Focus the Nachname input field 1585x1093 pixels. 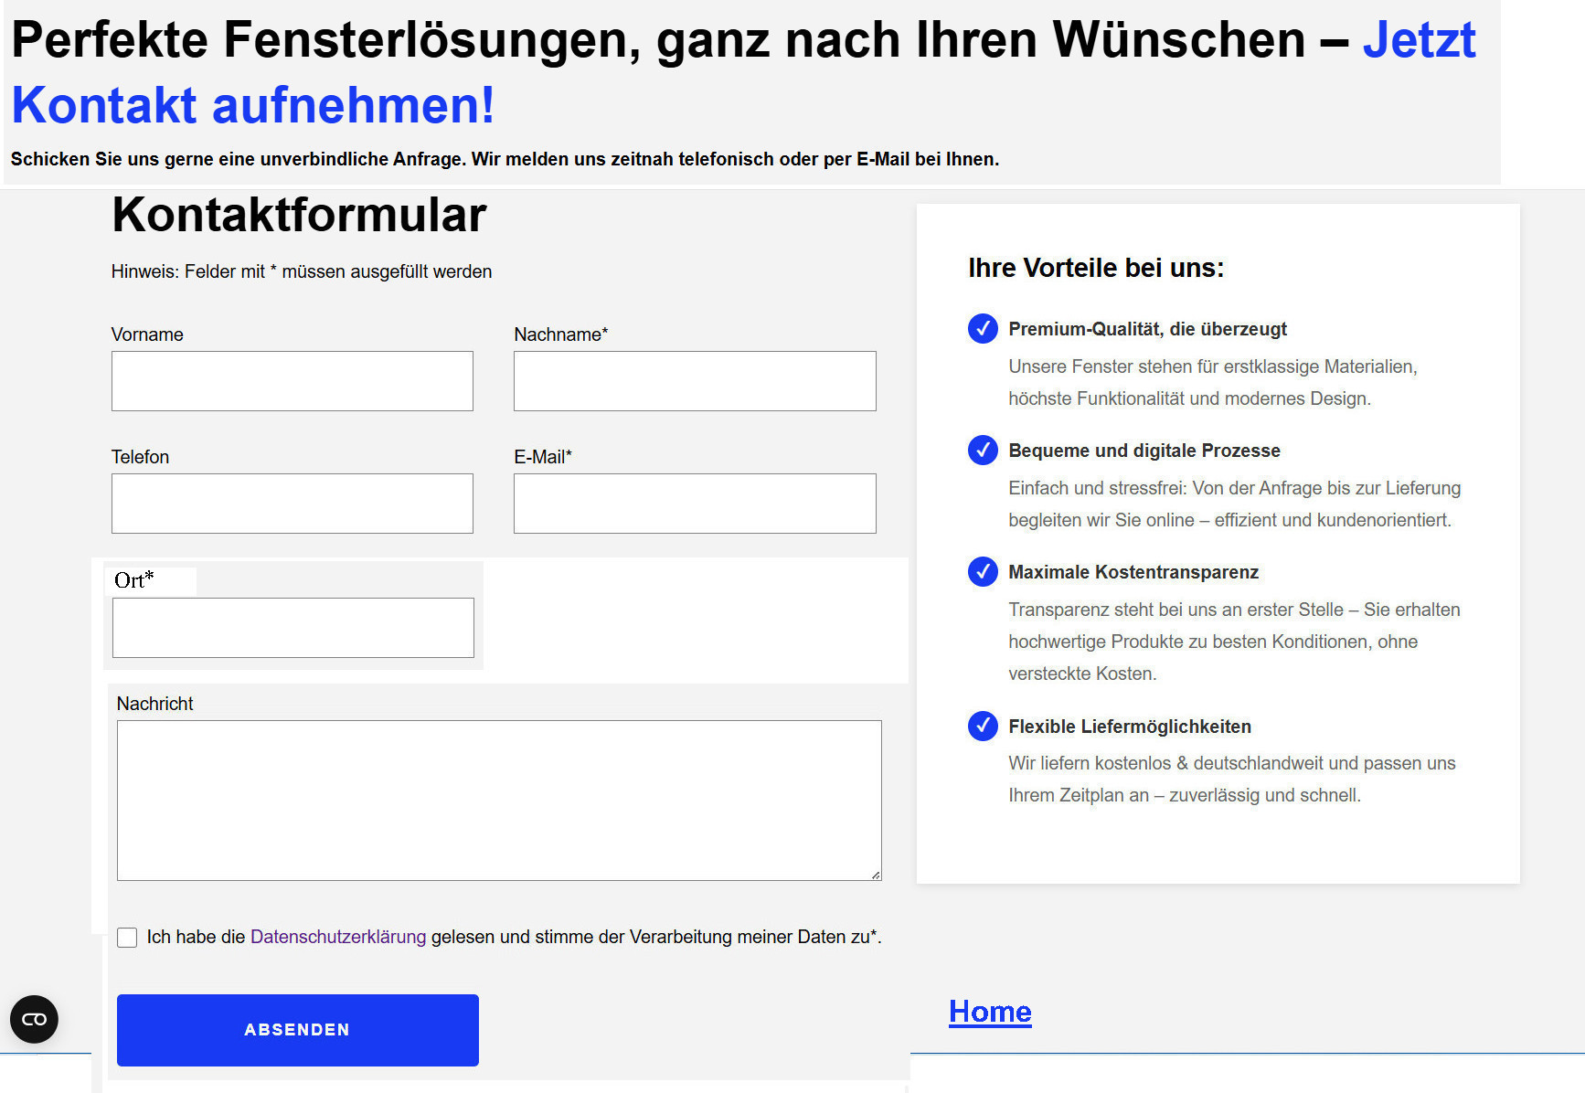(694, 381)
